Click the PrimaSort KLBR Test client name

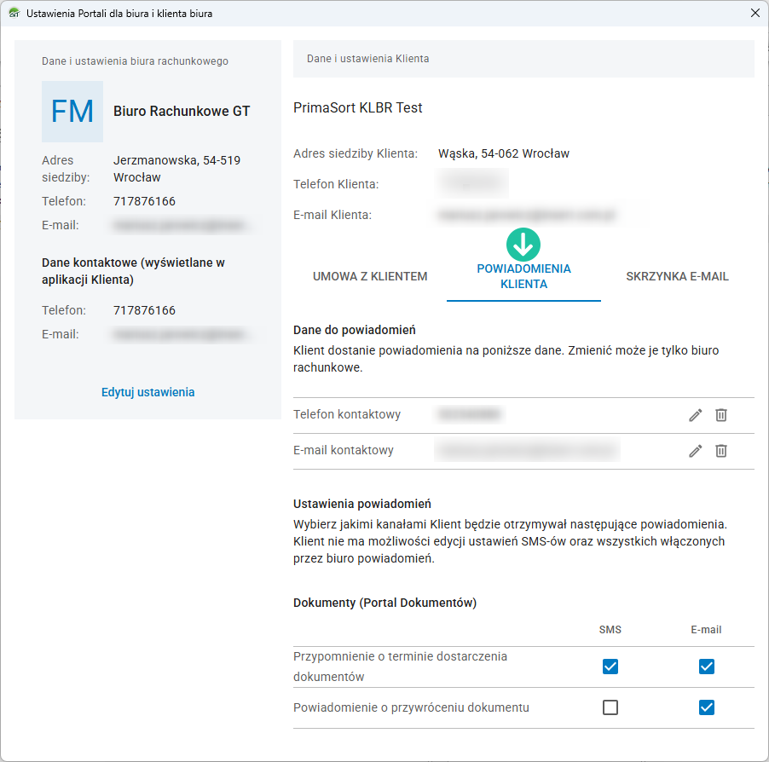358,107
